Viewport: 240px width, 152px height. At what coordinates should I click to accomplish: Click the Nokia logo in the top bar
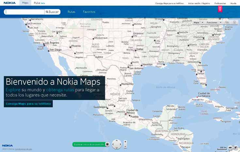(9, 3)
